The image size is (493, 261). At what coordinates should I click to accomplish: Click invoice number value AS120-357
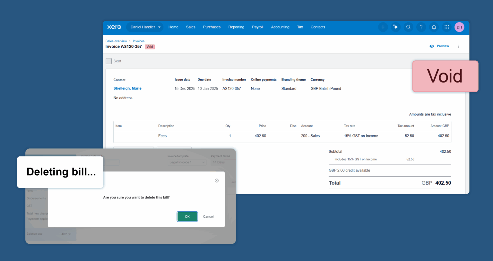pos(232,89)
